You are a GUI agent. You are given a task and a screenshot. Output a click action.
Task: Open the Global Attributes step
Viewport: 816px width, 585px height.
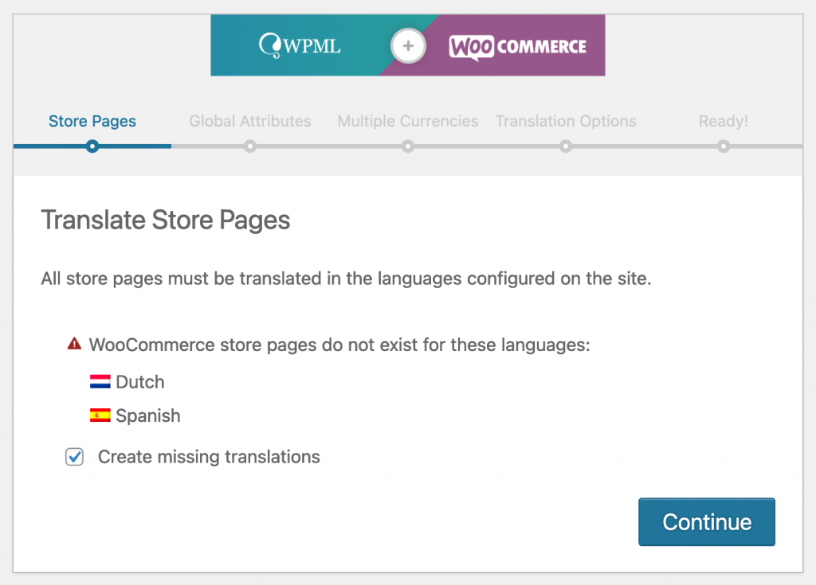pos(249,121)
